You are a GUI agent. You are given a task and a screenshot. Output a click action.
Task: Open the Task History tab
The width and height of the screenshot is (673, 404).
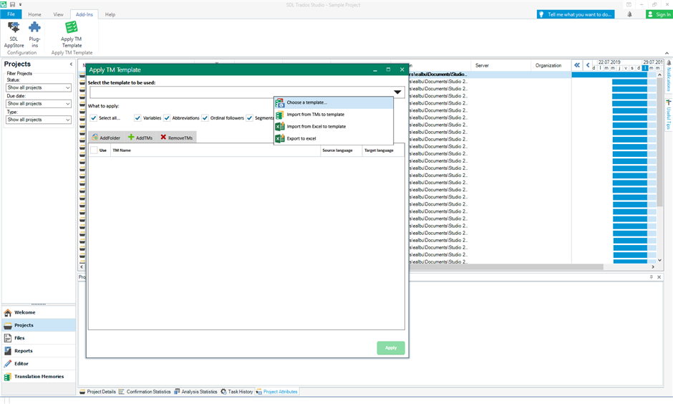point(237,392)
